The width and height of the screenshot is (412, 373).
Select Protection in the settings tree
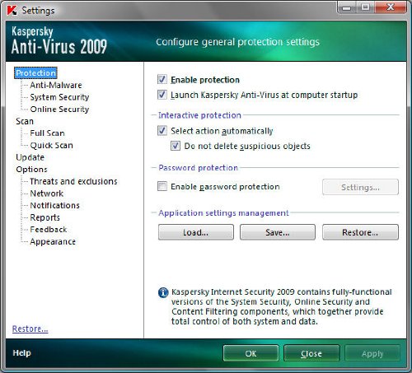35,73
